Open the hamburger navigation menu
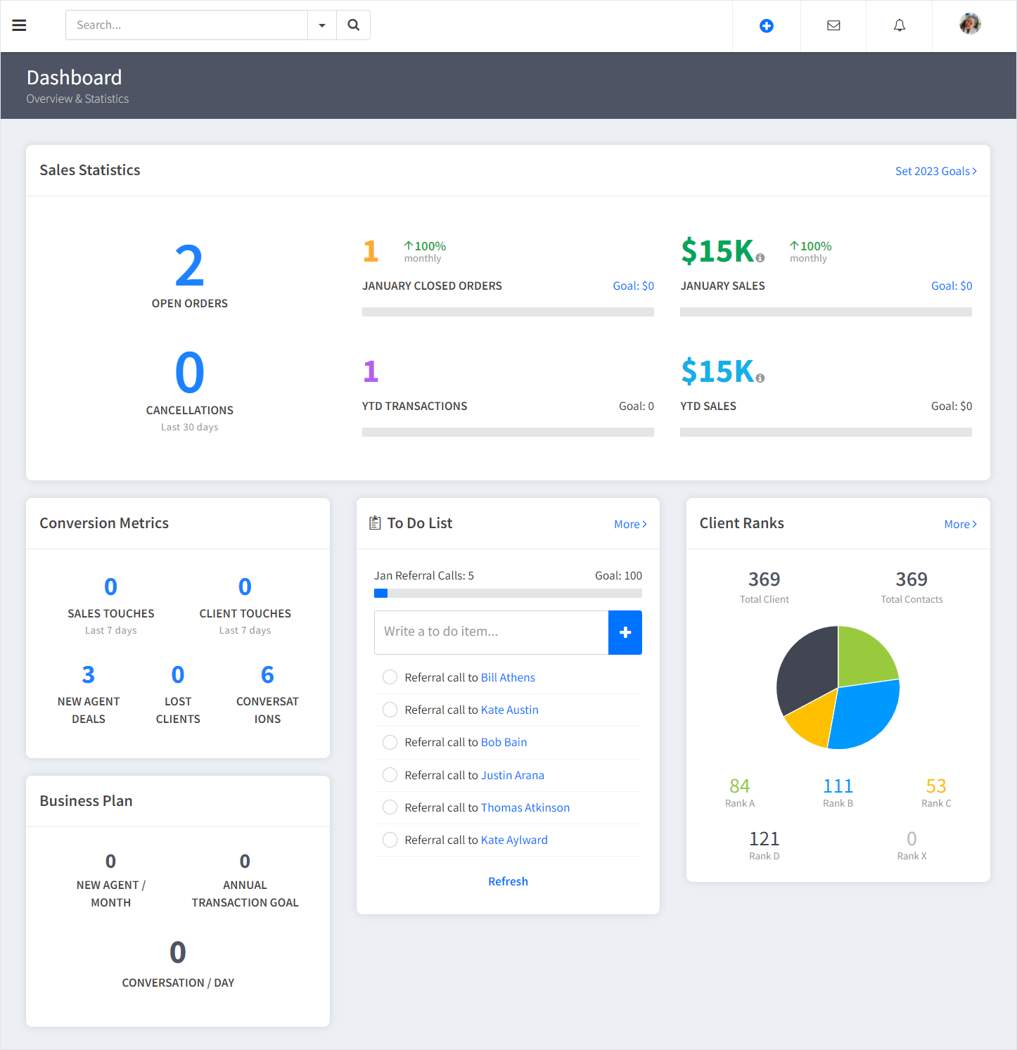 click(20, 25)
